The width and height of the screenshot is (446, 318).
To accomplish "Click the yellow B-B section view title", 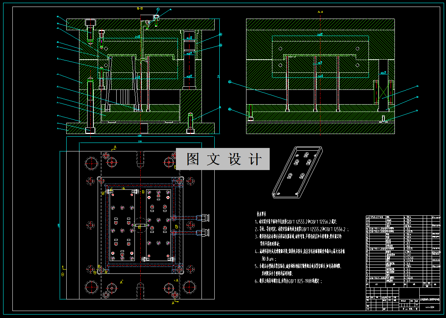I will (x=139, y=9).
